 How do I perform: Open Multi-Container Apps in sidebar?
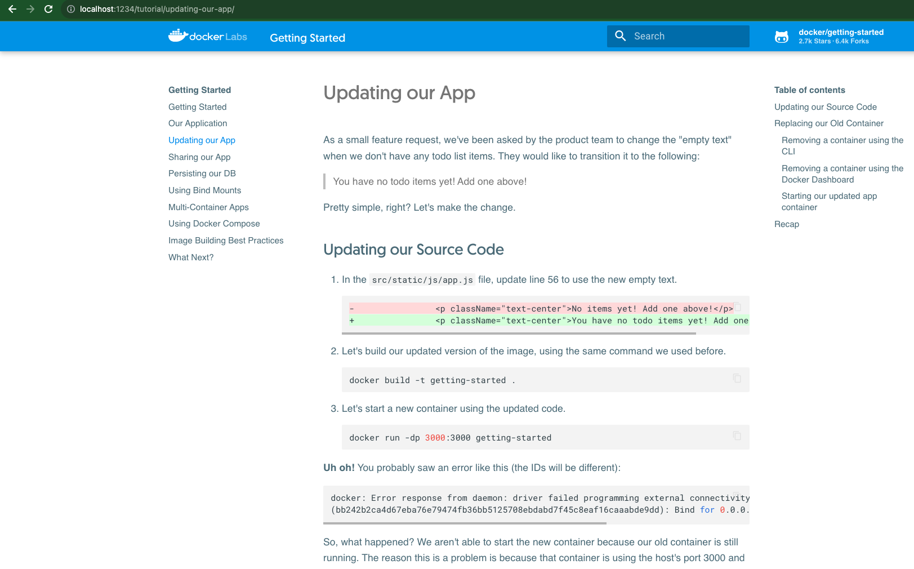pyautogui.click(x=208, y=207)
